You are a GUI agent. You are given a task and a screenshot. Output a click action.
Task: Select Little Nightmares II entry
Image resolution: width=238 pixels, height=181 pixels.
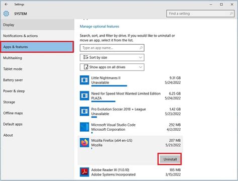click(130, 81)
